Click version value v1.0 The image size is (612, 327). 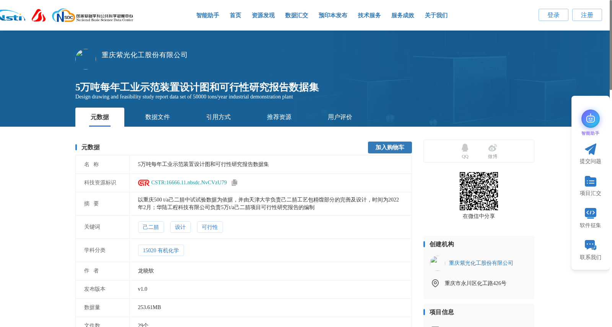142,289
